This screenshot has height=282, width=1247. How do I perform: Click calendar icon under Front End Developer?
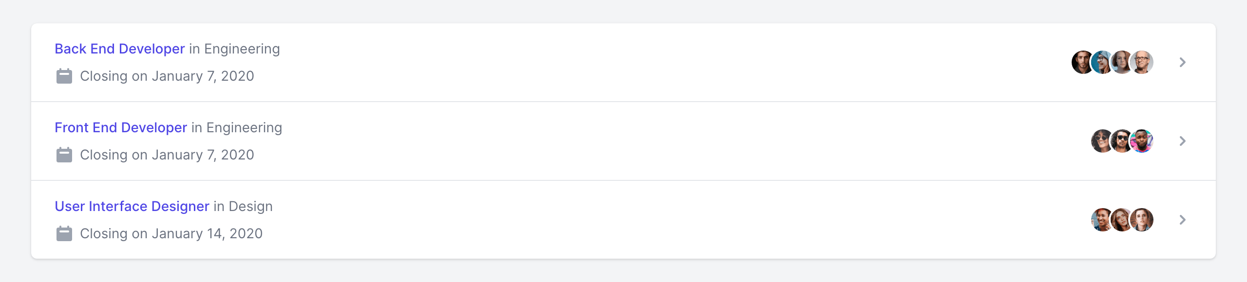pos(64,155)
